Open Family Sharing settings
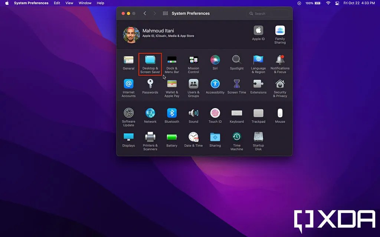The width and height of the screenshot is (380, 237). pyautogui.click(x=280, y=33)
